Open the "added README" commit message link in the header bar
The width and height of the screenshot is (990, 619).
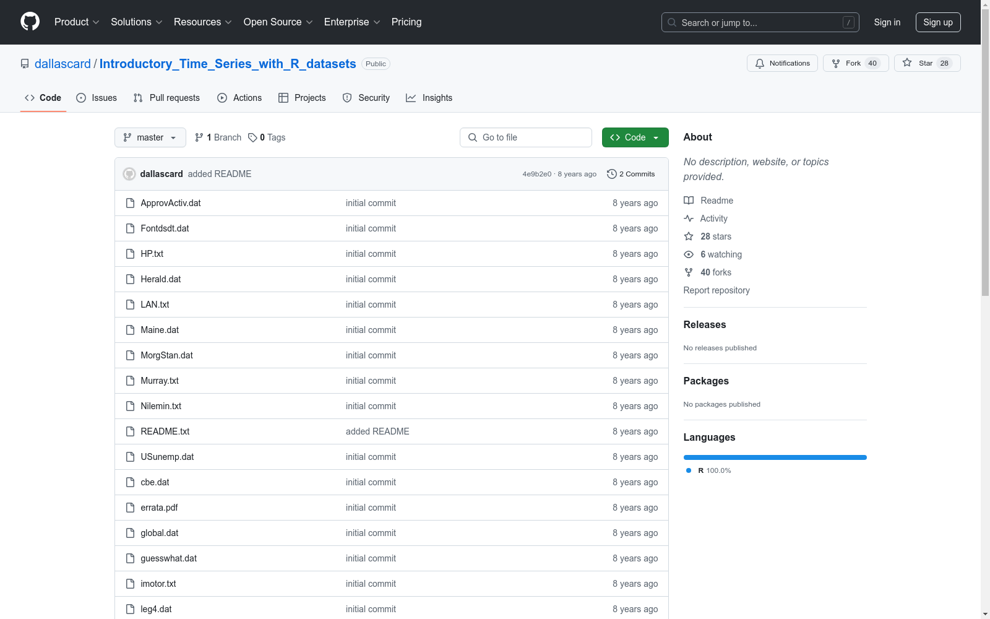tap(220, 174)
